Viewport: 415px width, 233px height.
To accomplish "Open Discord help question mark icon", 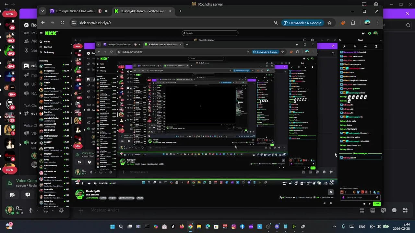I will (376, 4).
